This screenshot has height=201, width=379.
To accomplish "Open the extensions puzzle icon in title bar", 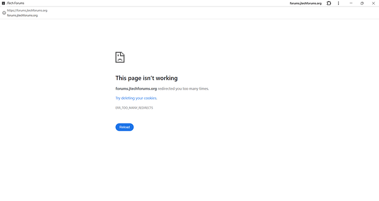I will (x=328, y=3).
